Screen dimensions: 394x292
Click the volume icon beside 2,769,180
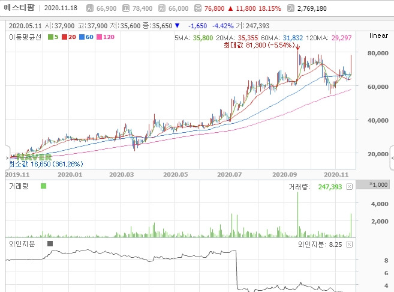point(291,8)
